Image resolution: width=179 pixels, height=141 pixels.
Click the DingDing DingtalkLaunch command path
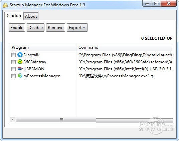(x=125, y=55)
